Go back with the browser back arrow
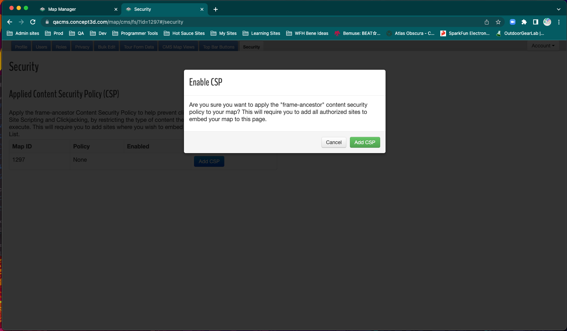This screenshot has width=567, height=331. [10, 22]
